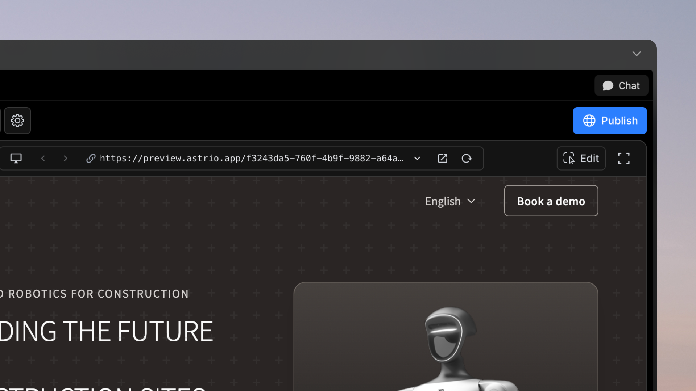Click the link icon beside the URL
The width and height of the screenshot is (696, 391).
pyautogui.click(x=91, y=158)
